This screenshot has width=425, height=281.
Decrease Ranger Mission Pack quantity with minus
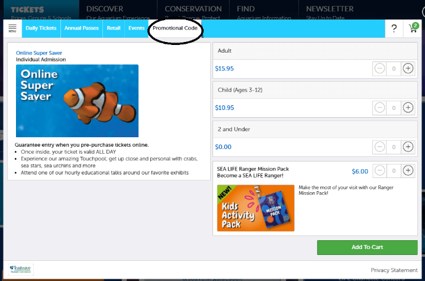click(379, 170)
